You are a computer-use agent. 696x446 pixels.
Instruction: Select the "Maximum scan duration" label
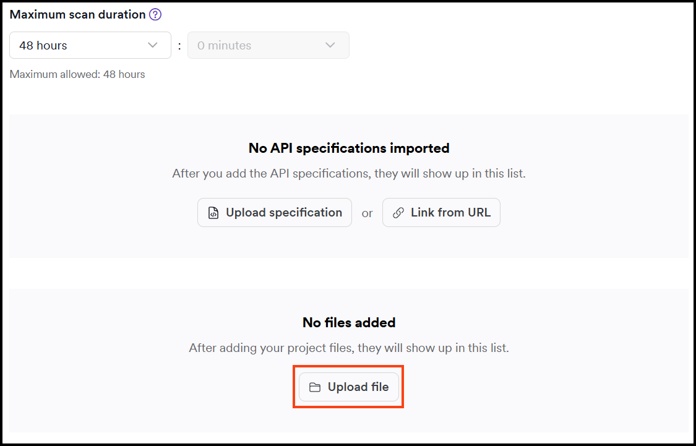coord(77,14)
